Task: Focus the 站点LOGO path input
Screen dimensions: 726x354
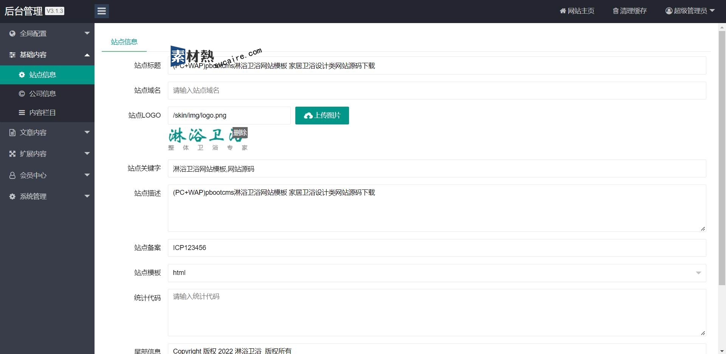Action: pos(229,116)
